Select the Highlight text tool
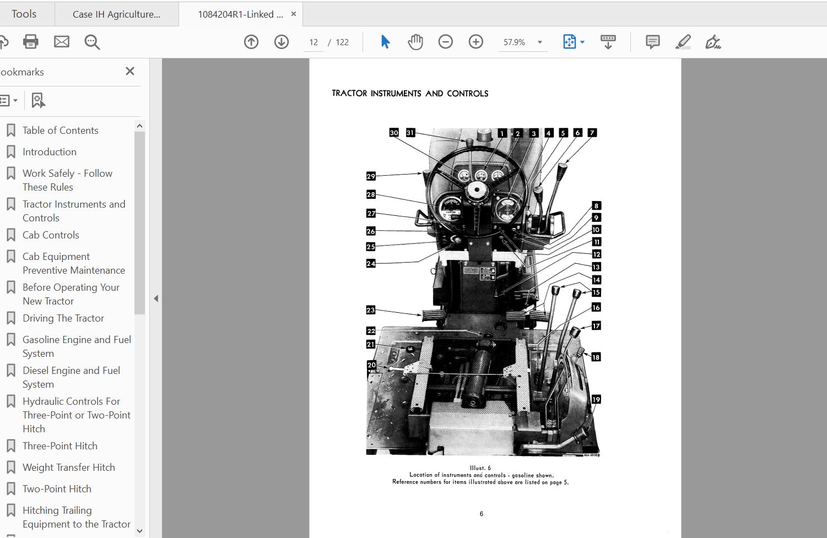The height and width of the screenshot is (538, 827). (683, 41)
